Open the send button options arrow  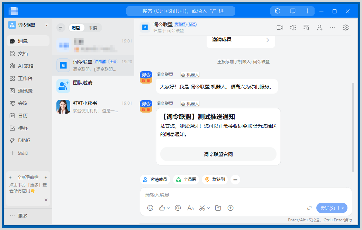tap(343, 208)
